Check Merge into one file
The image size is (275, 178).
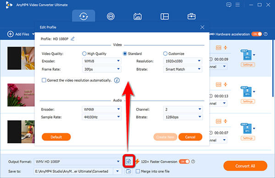(138, 171)
